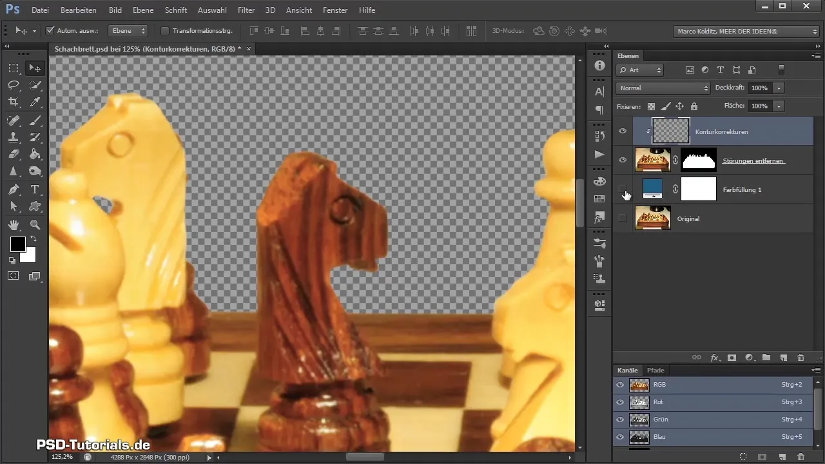Open the Bearbeiten menu
Image resolution: width=825 pixels, height=464 pixels.
point(79,10)
